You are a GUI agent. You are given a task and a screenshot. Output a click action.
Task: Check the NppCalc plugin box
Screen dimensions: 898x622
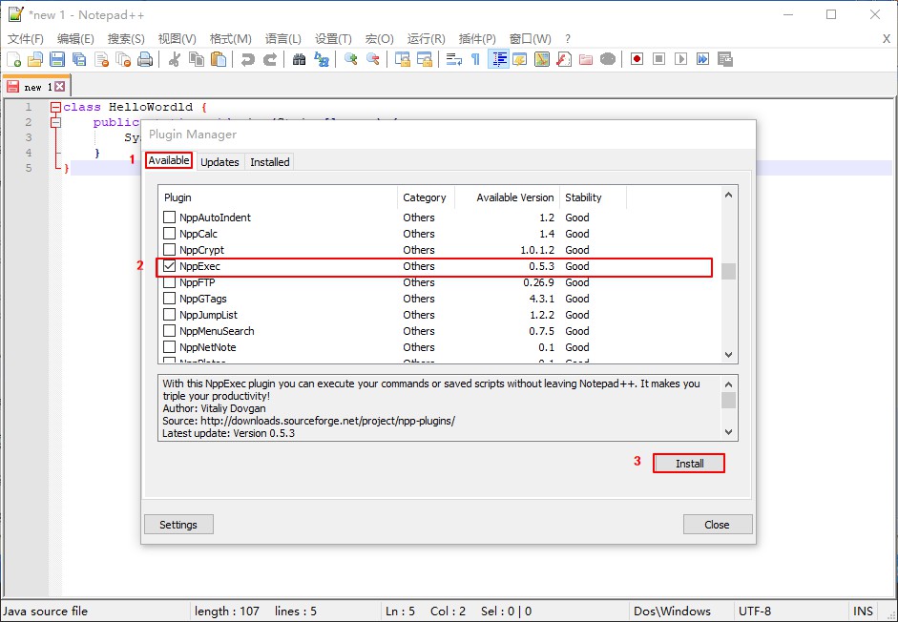click(169, 233)
